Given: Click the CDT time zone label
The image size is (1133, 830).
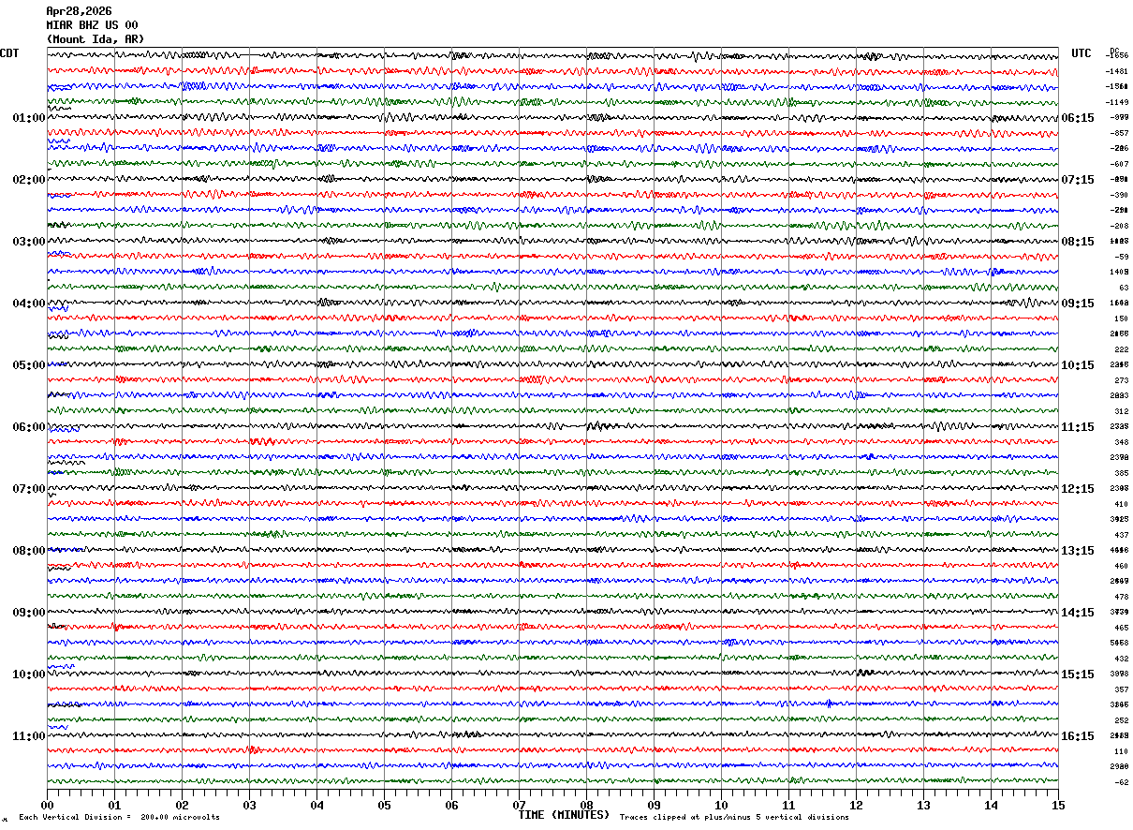Looking at the screenshot, I should (9, 53).
